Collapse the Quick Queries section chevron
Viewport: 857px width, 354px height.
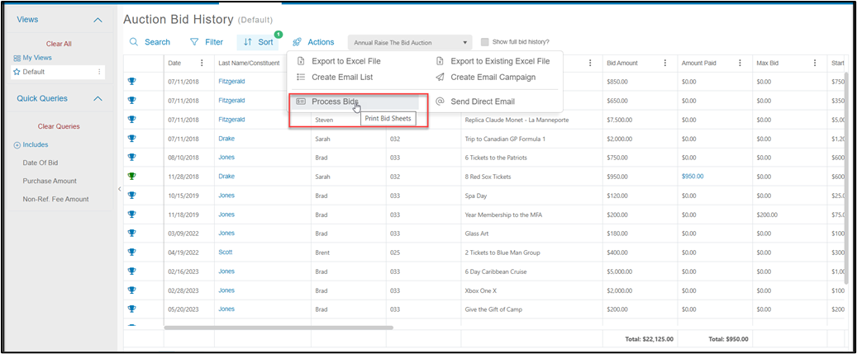point(98,99)
